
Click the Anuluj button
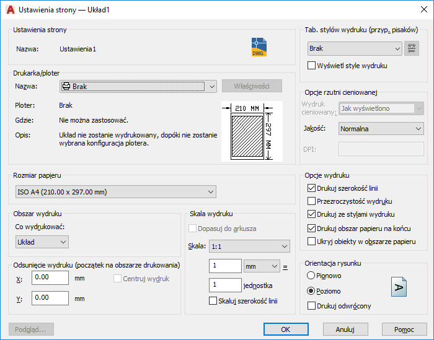(x=345, y=329)
